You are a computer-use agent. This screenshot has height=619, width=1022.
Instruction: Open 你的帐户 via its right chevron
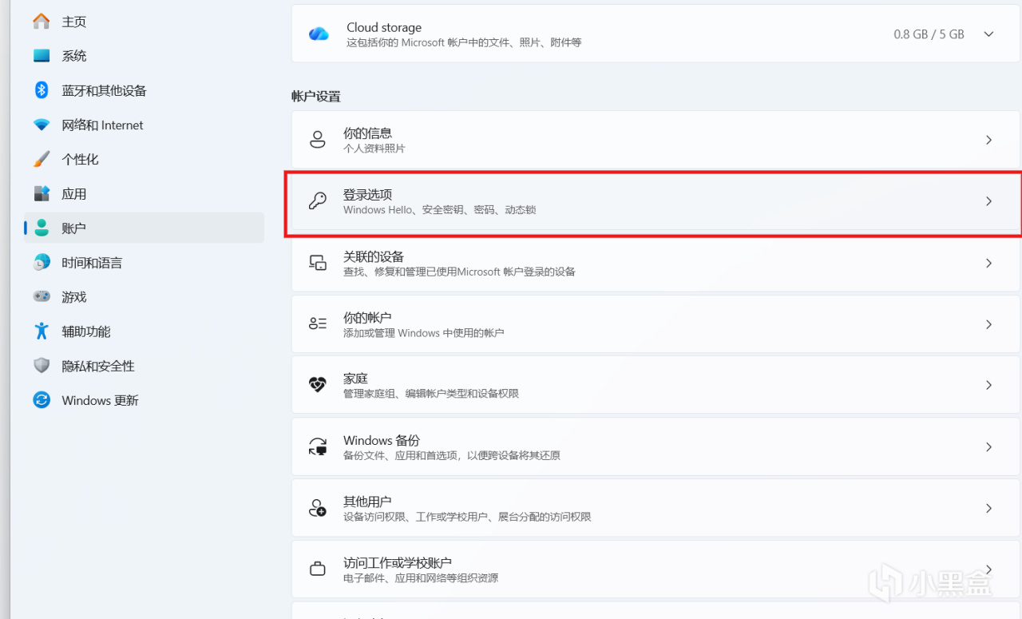click(988, 324)
